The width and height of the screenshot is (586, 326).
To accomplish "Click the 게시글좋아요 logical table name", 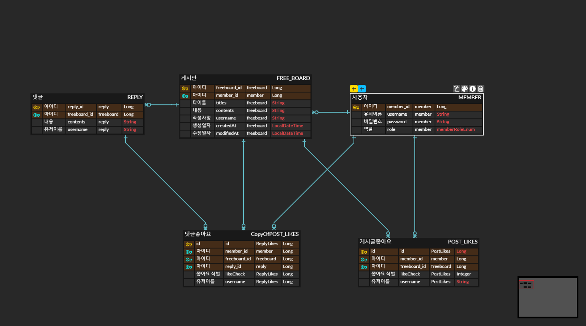I will (x=376, y=242).
